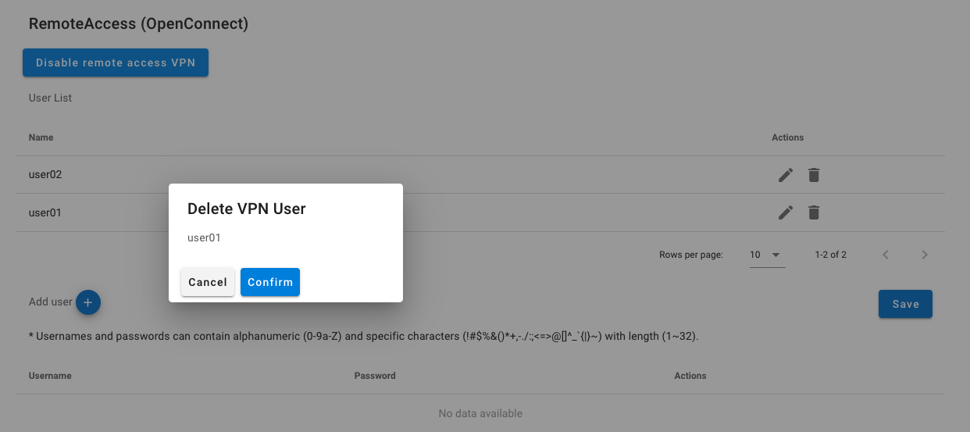Delete user01 using the trash icon

[814, 212]
